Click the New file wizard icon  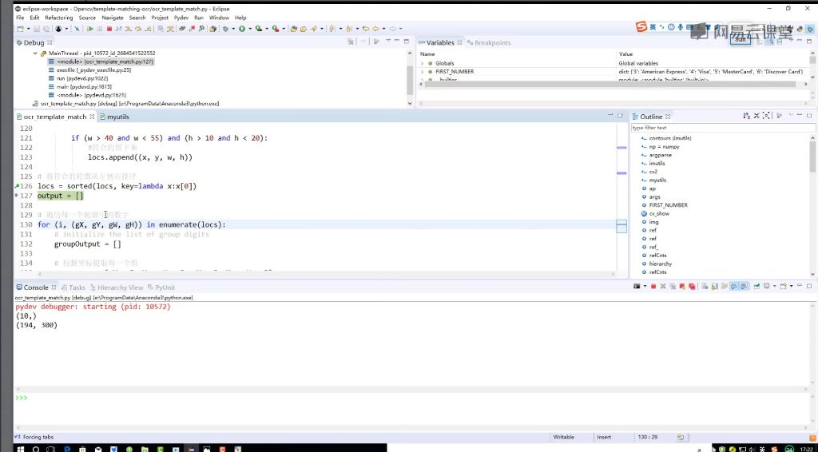click(x=20, y=29)
